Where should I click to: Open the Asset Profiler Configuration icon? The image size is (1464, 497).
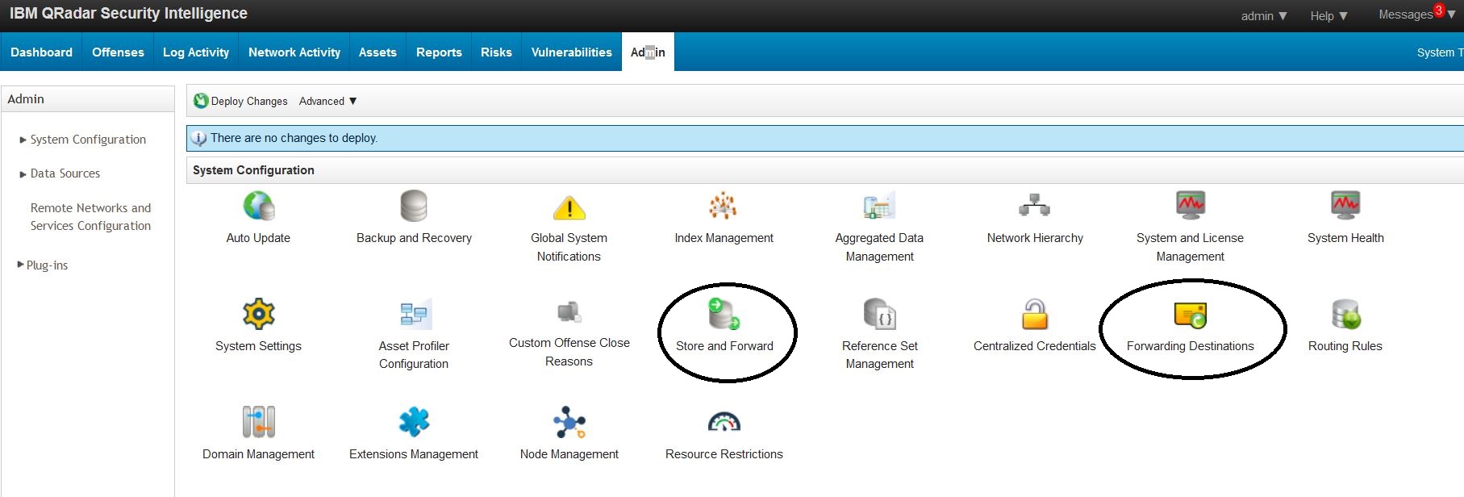point(415,314)
